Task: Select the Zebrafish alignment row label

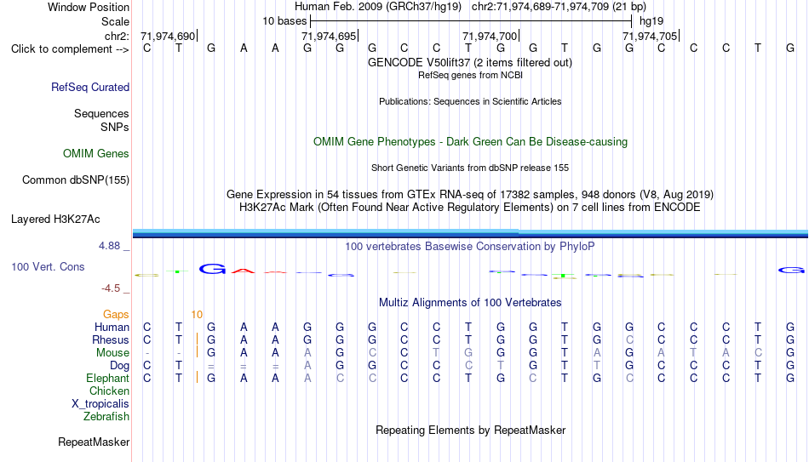Action: coord(106,417)
